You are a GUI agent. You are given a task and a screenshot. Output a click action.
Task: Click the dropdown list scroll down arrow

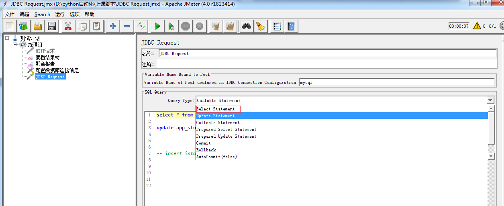491,156
